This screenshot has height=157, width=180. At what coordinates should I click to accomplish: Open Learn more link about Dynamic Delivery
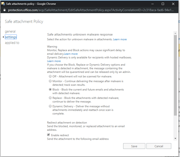[54, 61]
